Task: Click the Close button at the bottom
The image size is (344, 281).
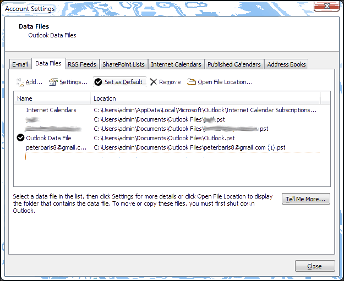Action: click(315, 266)
